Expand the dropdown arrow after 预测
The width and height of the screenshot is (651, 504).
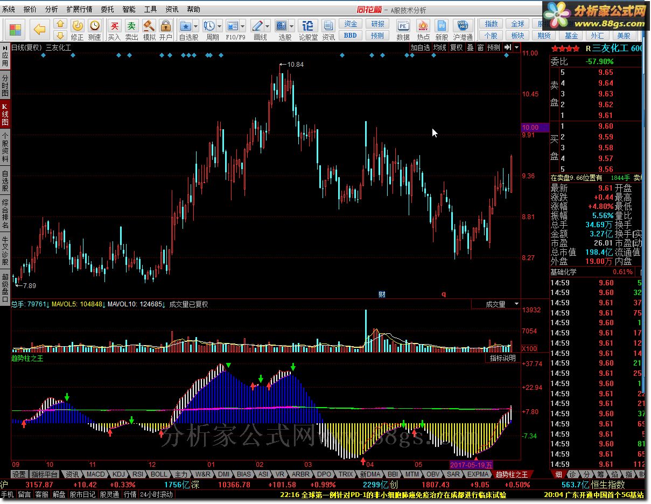click(516, 47)
